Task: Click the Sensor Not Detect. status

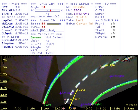Action: 47,37
